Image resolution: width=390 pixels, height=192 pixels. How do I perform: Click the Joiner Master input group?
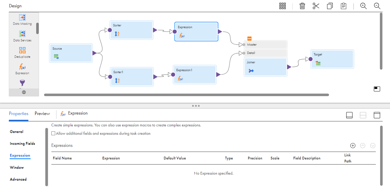[x=265, y=45]
